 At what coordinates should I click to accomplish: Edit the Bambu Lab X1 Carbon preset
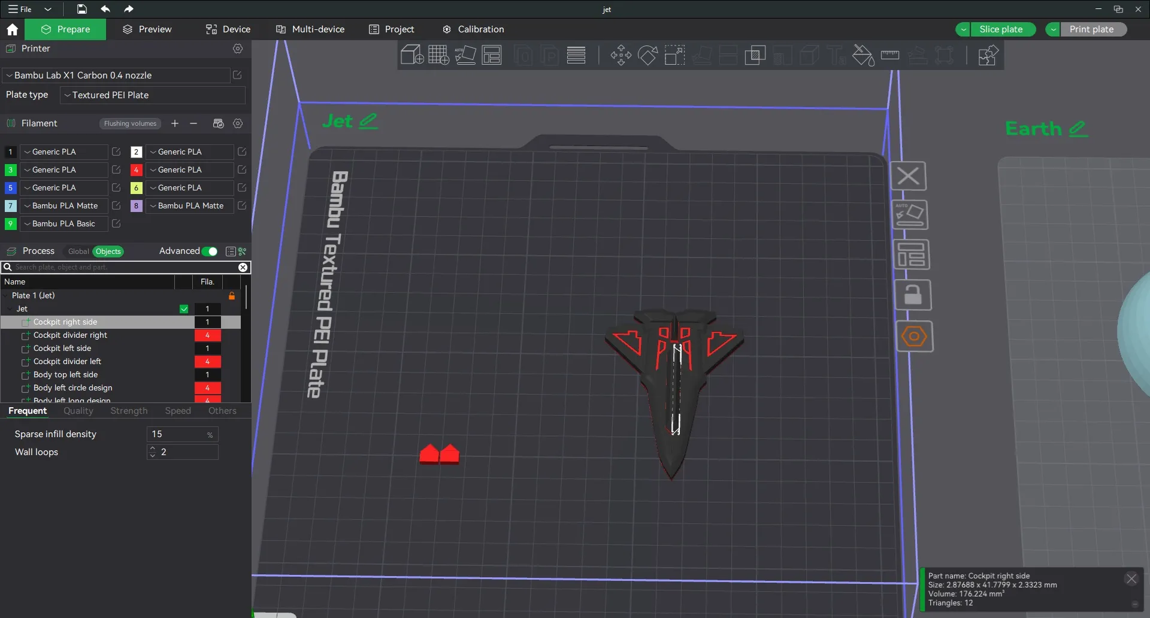[237, 75]
